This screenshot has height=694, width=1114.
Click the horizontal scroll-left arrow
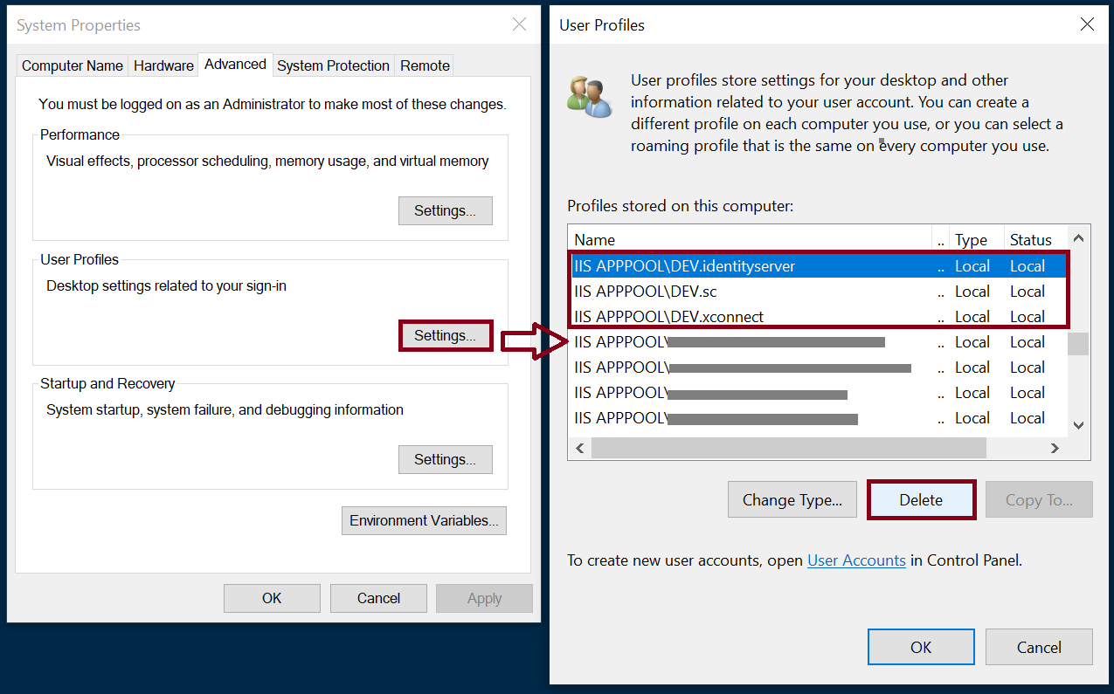[580, 448]
